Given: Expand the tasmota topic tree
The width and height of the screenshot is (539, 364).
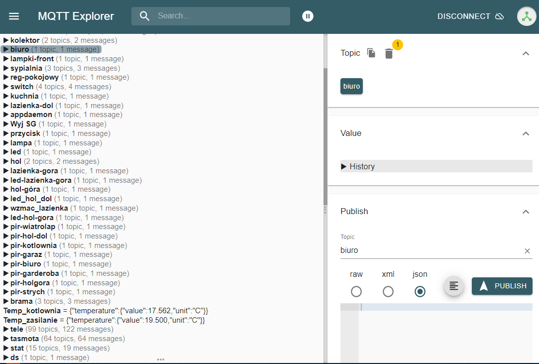Looking at the screenshot, I should point(6,339).
